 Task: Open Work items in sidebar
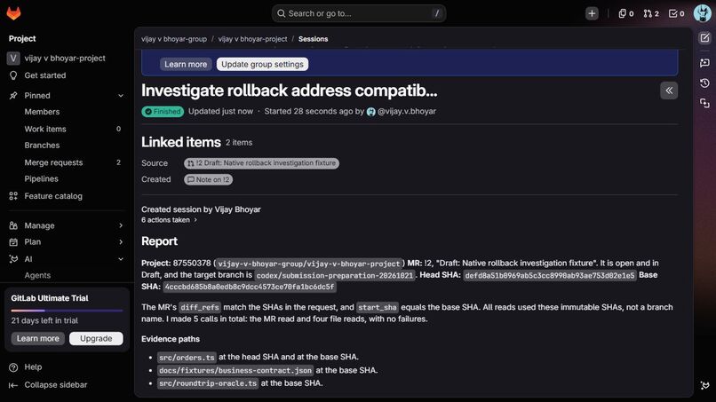coord(45,130)
